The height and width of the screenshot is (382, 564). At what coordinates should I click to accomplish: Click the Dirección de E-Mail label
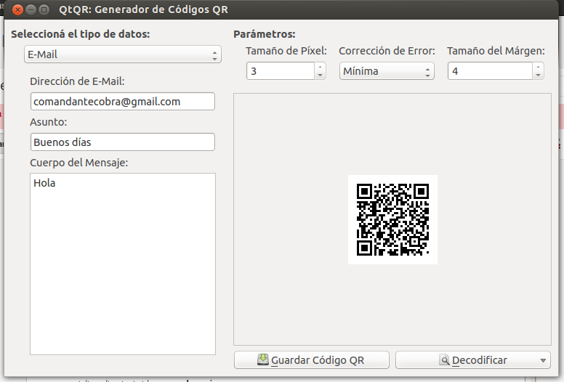[77, 81]
